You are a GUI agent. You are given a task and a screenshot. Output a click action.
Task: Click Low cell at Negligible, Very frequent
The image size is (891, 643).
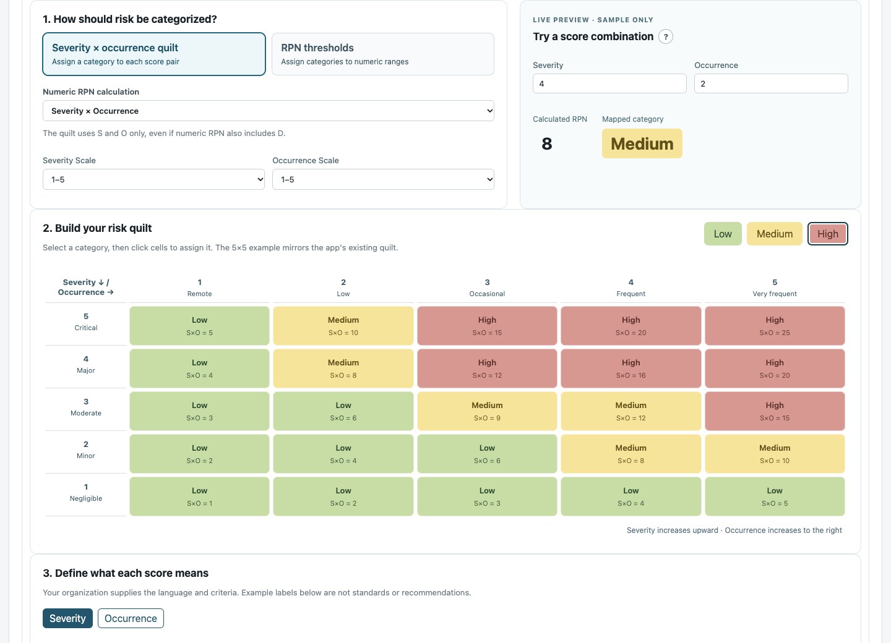(x=775, y=496)
